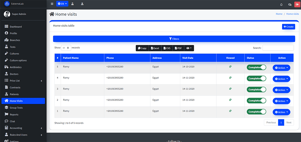This screenshot has height=142, width=301.
Task: Click the flask icon in top navbar
Action: tap(73, 4)
